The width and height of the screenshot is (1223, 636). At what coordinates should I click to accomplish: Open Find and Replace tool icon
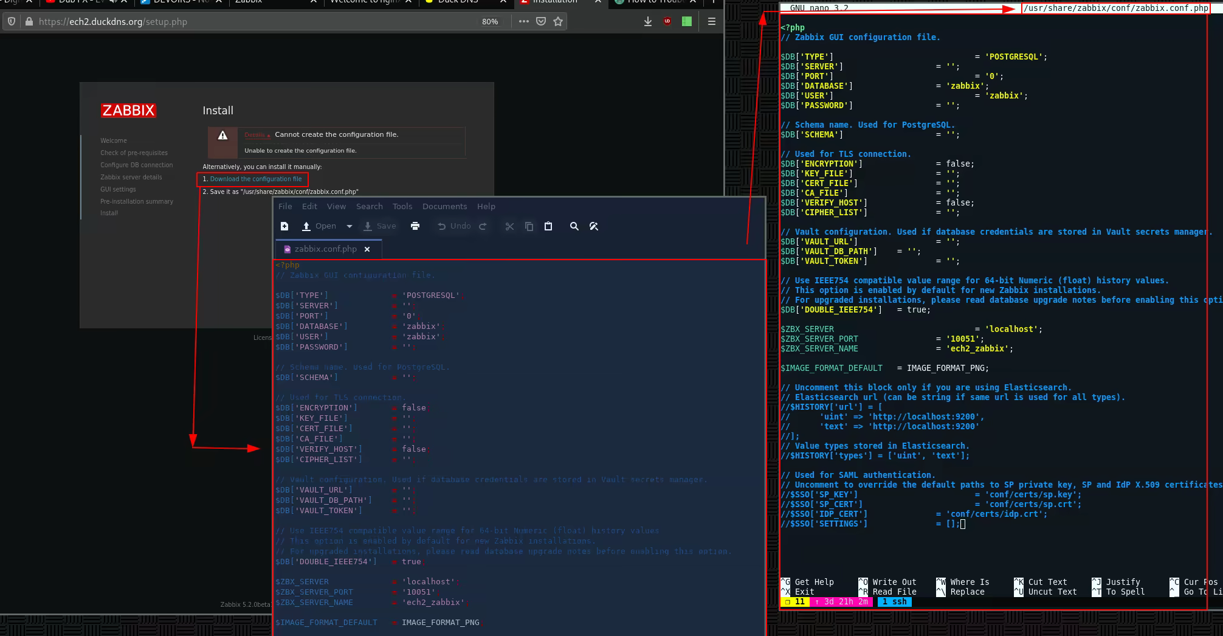[x=594, y=226]
